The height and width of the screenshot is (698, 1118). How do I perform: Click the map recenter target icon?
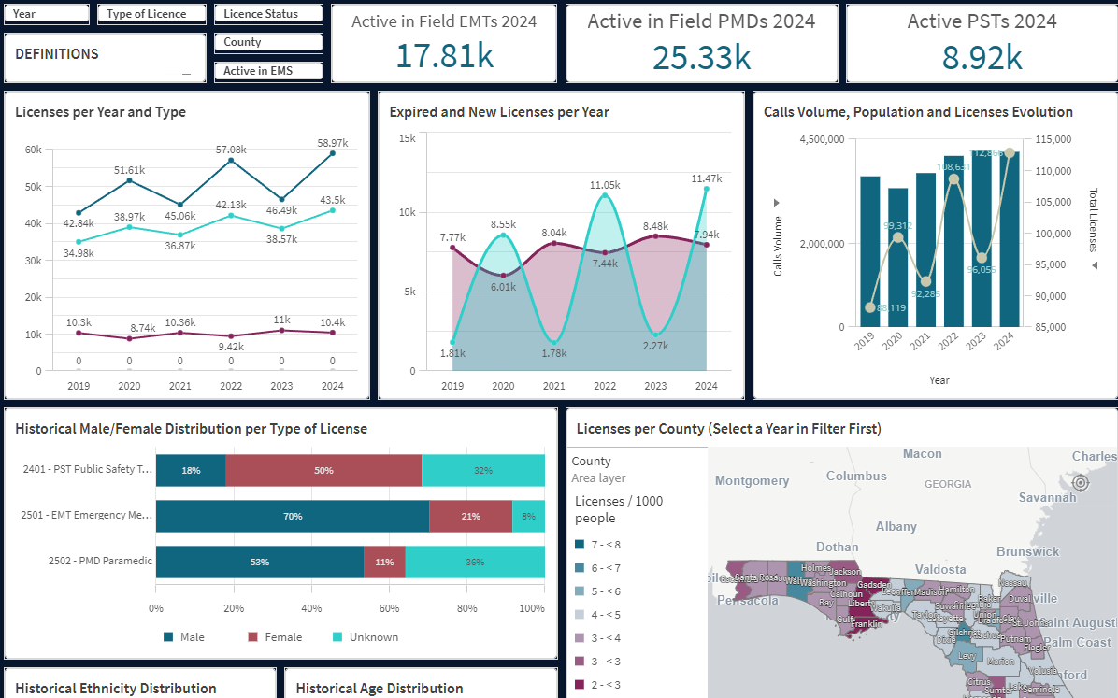1081,482
